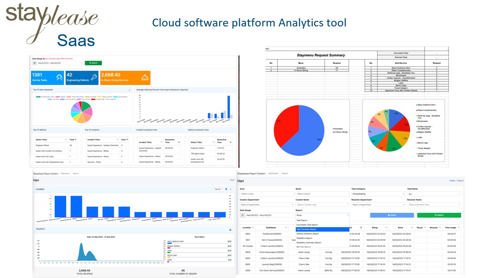
Task: Sort report table by Doing column
Action: [x=386, y=227]
